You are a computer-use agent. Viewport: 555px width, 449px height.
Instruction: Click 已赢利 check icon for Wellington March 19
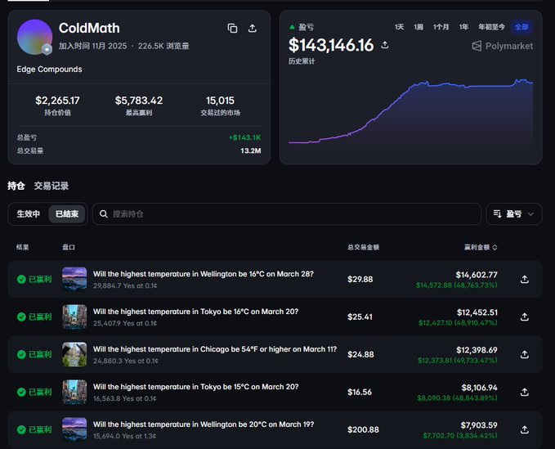tap(21, 429)
